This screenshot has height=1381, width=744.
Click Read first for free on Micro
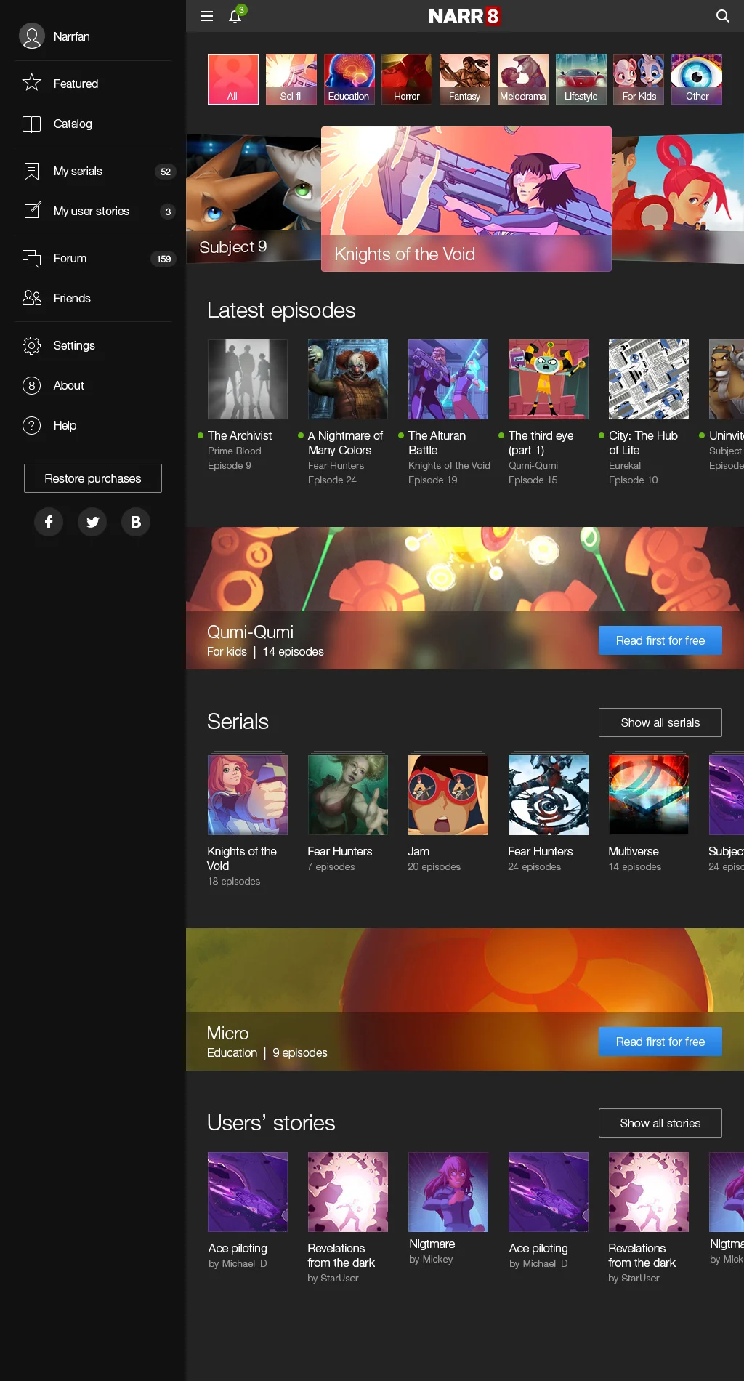tap(660, 1042)
